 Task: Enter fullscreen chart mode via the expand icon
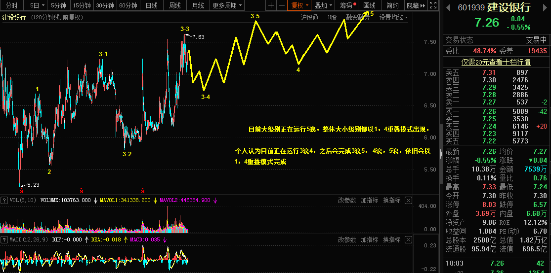(x=433, y=5)
